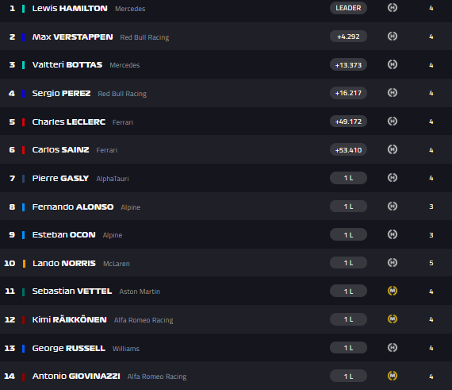Click Räikkönen's medium tyre icon

393,319
